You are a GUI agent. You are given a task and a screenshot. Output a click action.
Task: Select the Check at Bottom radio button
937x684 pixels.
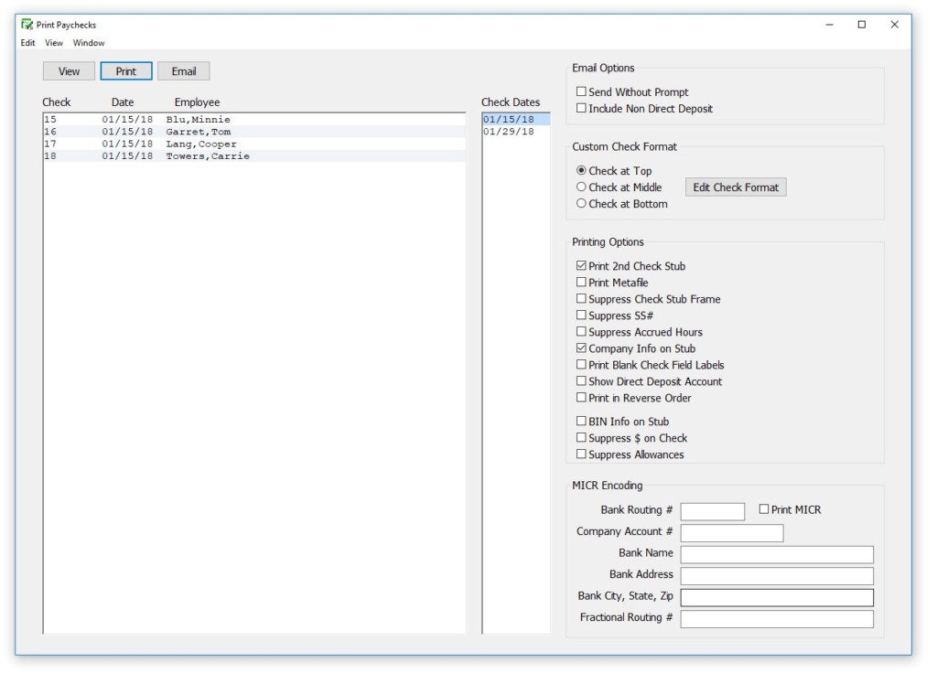[582, 204]
